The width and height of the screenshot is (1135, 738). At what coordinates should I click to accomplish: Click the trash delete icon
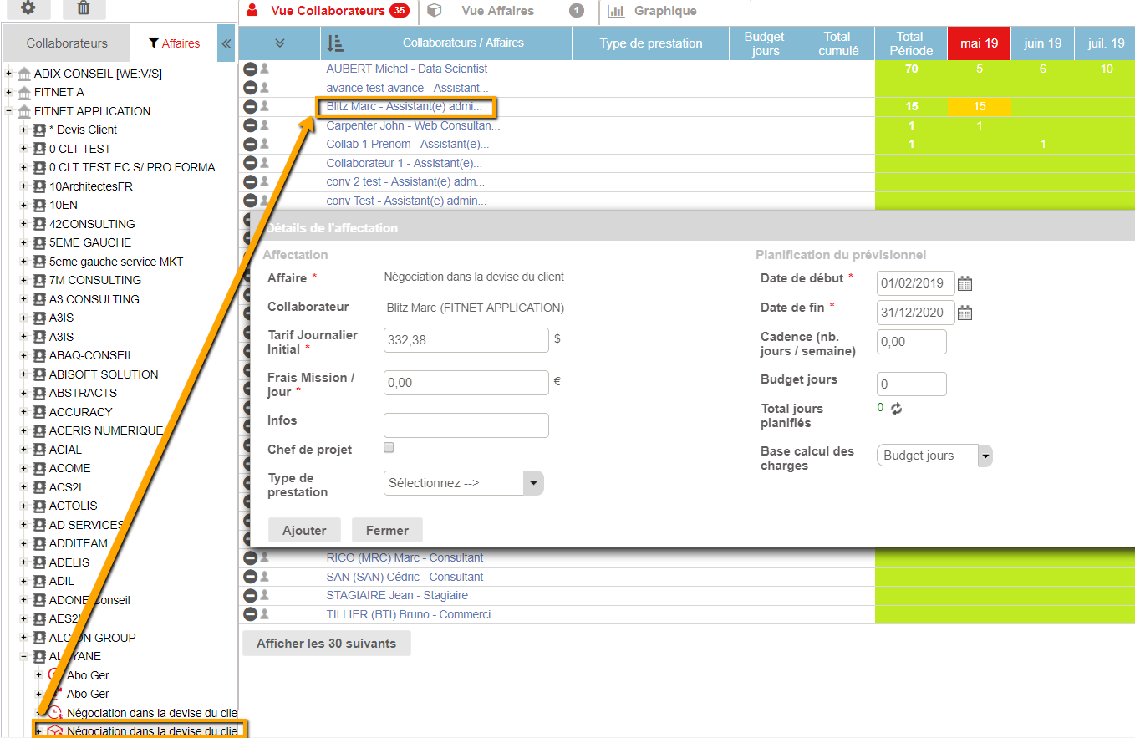pos(84,8)
